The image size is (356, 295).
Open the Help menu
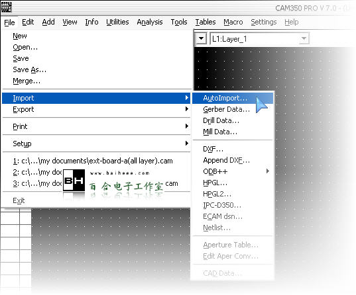(292, 22)
